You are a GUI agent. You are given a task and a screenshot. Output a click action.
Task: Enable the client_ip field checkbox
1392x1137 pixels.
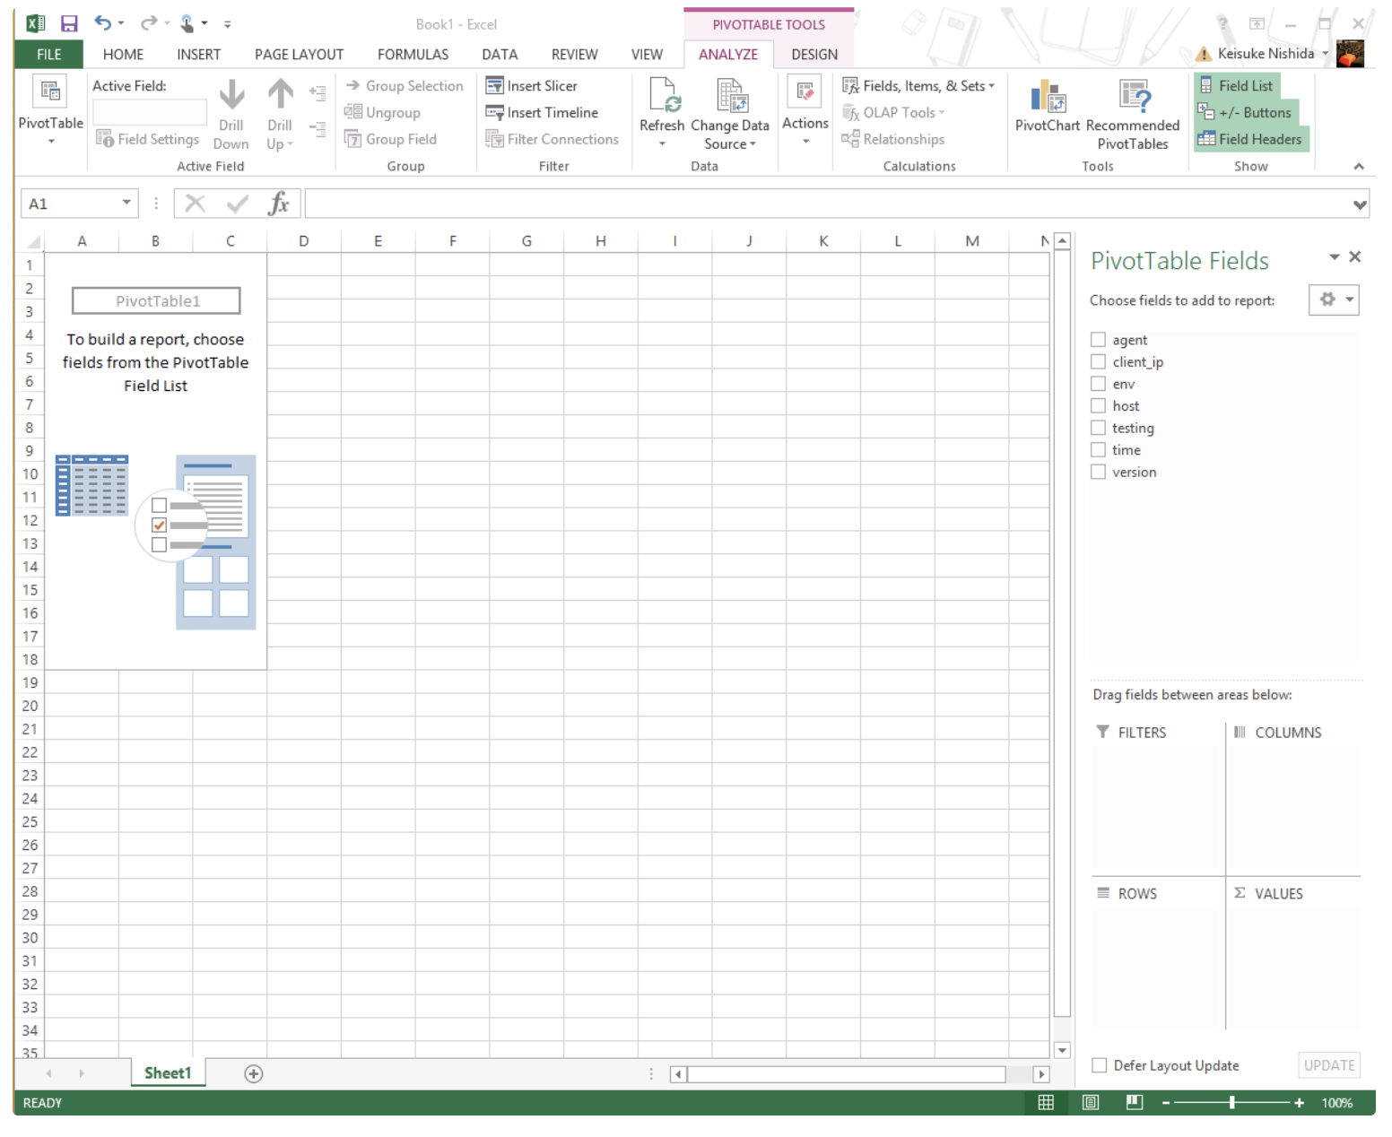click(x=1098, y=361)
